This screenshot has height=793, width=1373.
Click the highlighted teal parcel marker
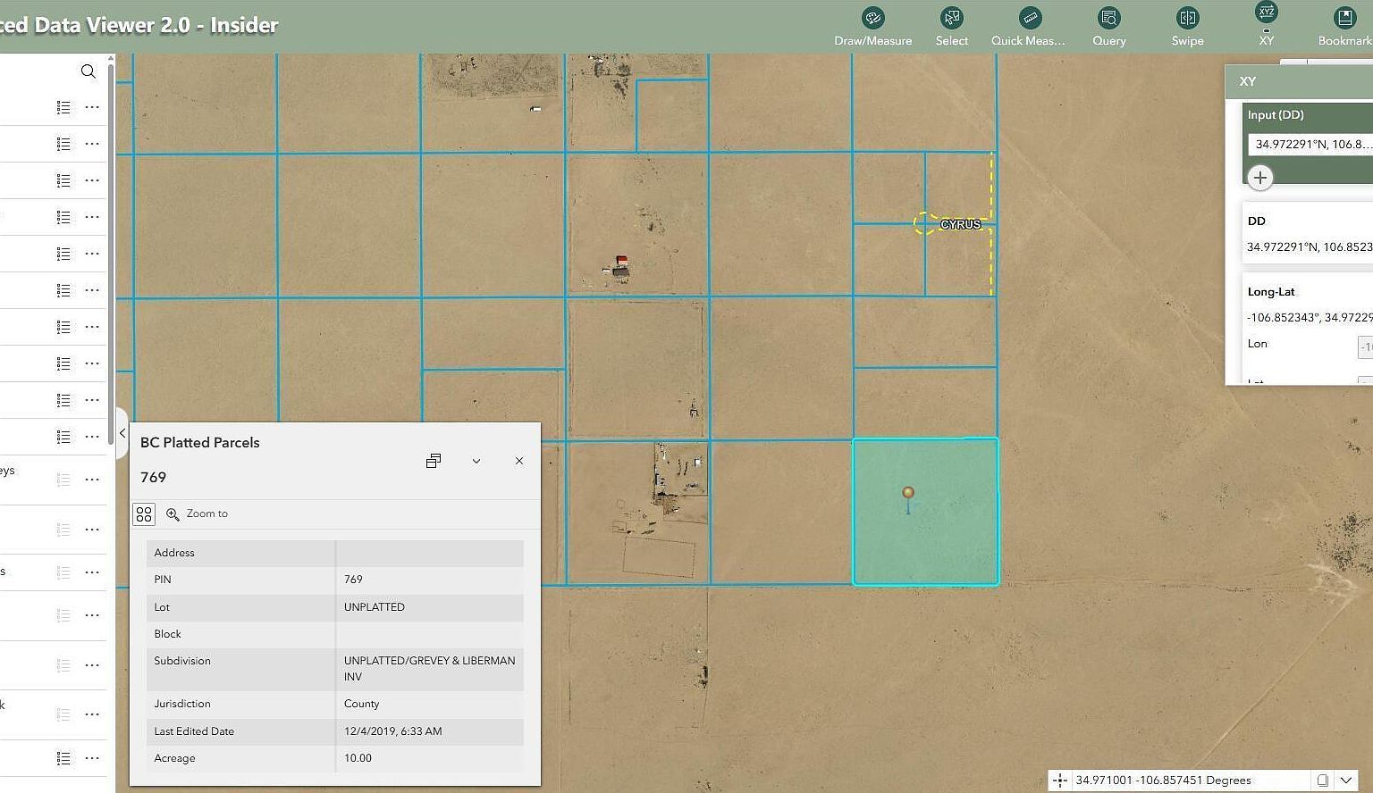[x=908, y=492]
